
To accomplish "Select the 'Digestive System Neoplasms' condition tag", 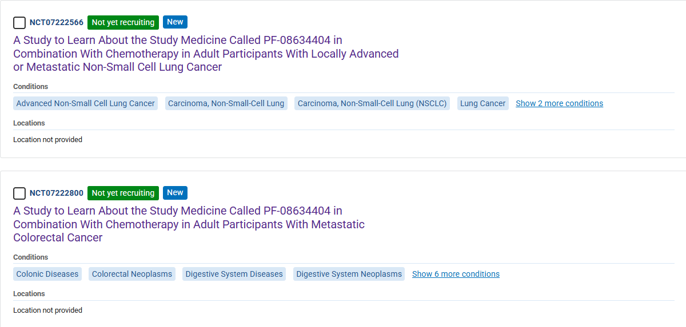I will coord(349,274).
